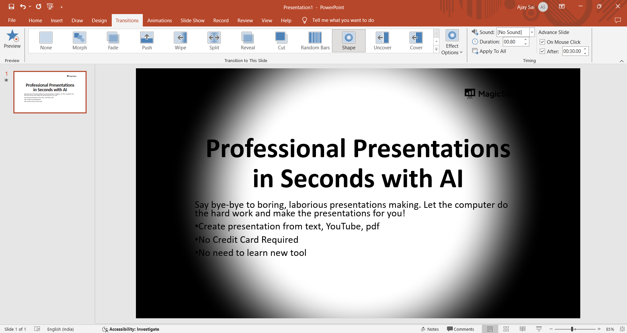Apply the Split transition
Viewport: 627px width, 333px height.
[x=214, y=41]
